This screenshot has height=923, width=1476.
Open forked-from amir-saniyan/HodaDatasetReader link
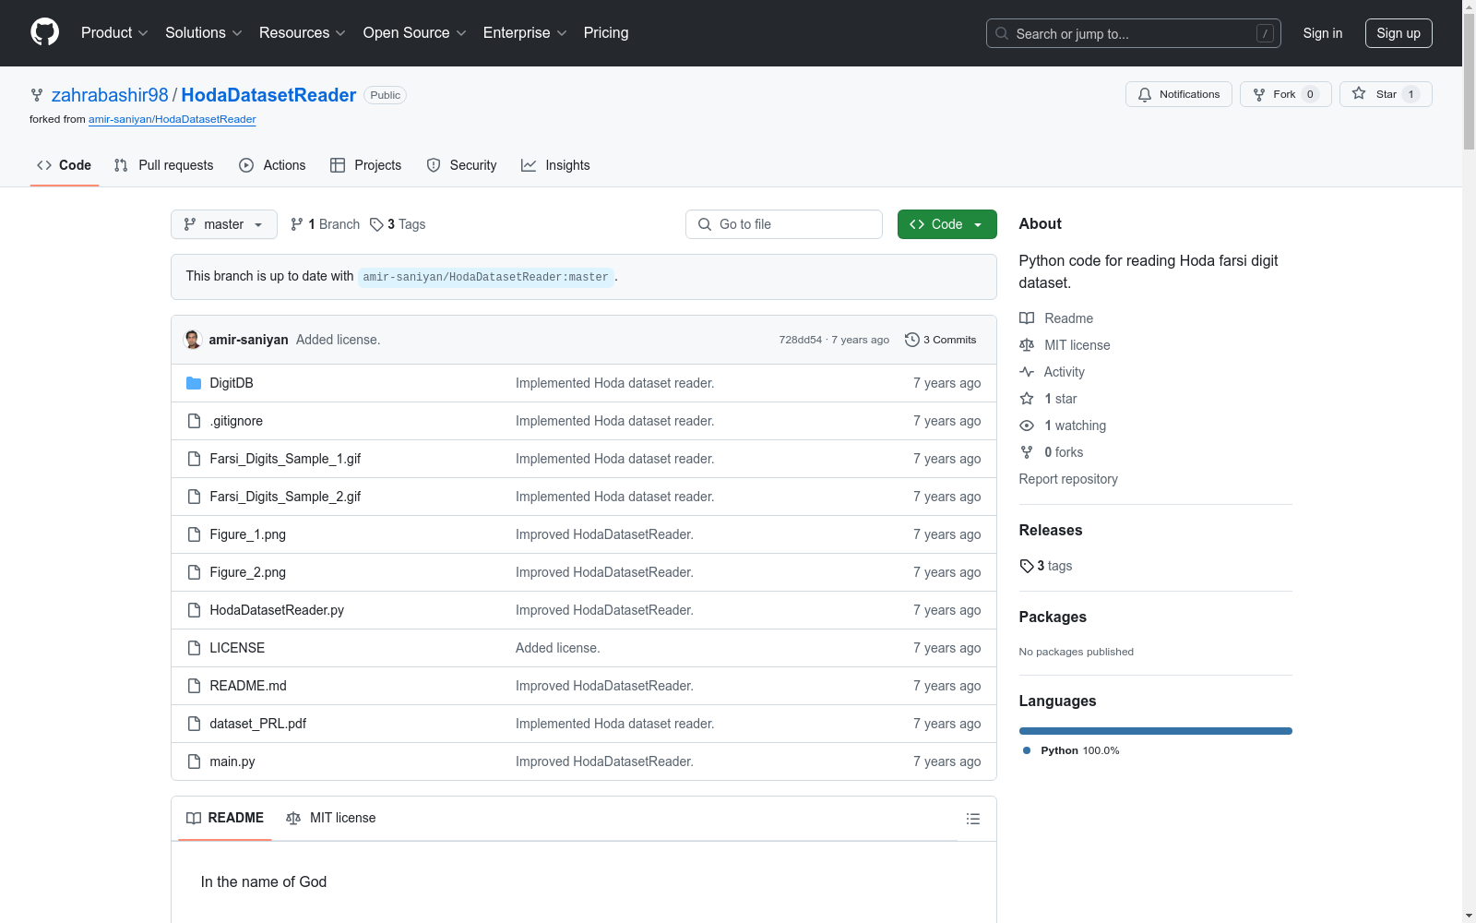click(x=173, y=119)
